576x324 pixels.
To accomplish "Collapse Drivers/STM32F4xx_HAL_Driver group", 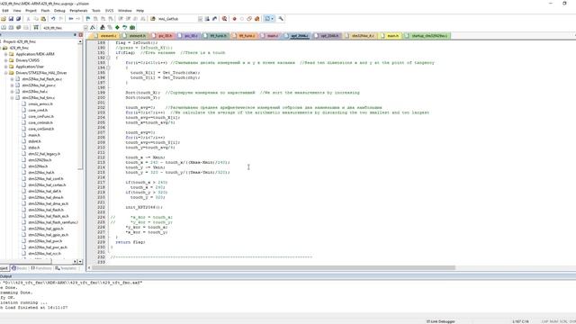I will [x=6, y=73].
